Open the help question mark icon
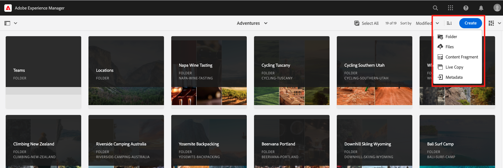 click(466, 8)
